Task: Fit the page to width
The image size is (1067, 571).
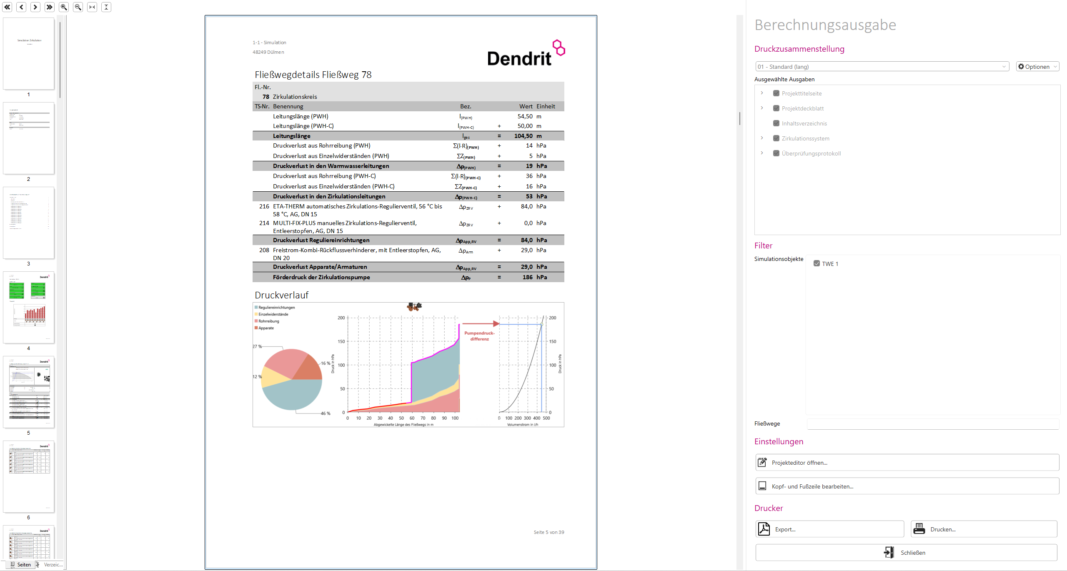Action: (x=92, y=7)
